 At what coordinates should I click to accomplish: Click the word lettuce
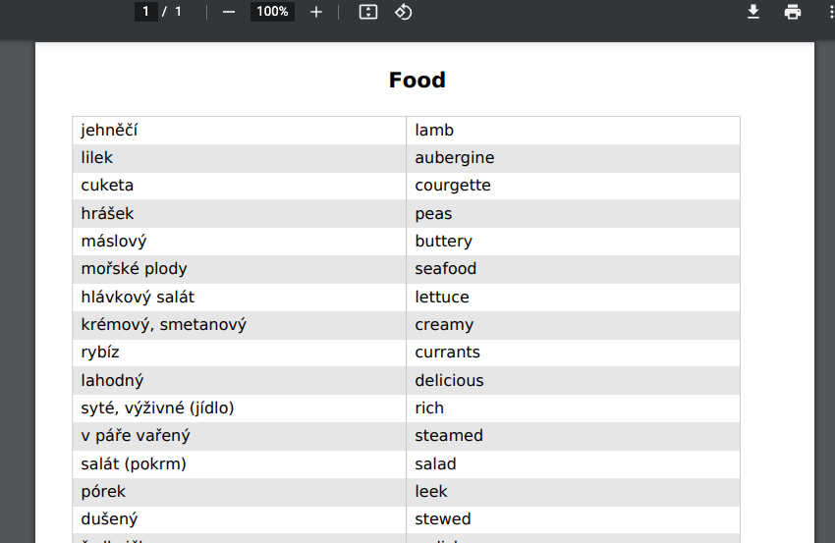pyautogui.click(x=442, y=298)
